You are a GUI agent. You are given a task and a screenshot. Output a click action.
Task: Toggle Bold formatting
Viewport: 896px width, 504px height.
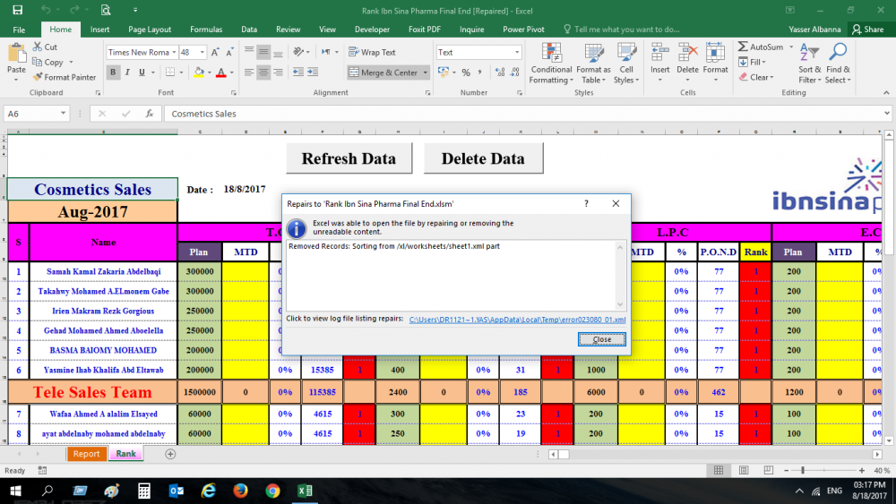(113, 72)
